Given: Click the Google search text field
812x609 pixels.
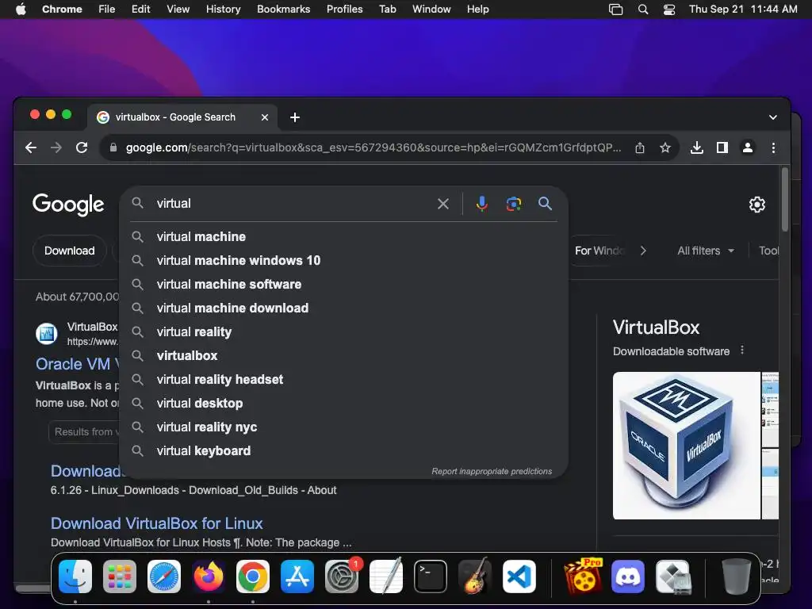Looking at the screenshot, I should pos(293,204).
